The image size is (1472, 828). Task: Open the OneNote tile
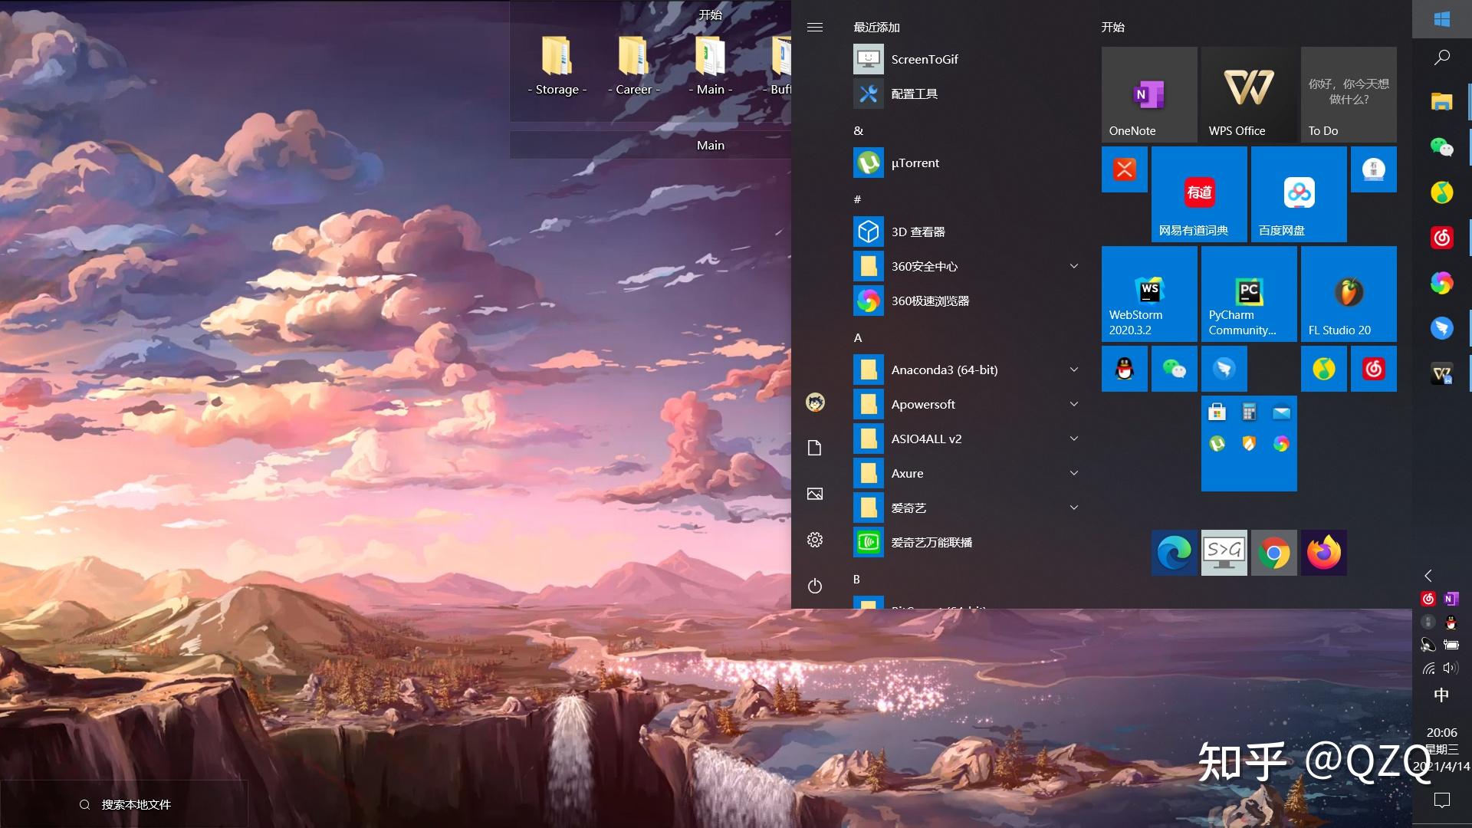(x=1148, y=94)
